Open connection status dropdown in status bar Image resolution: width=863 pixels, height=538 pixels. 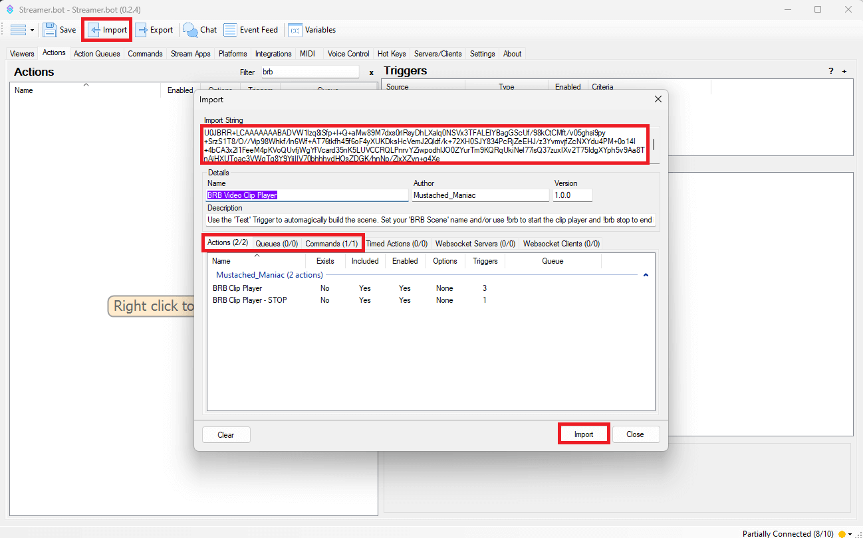point(850,534)
